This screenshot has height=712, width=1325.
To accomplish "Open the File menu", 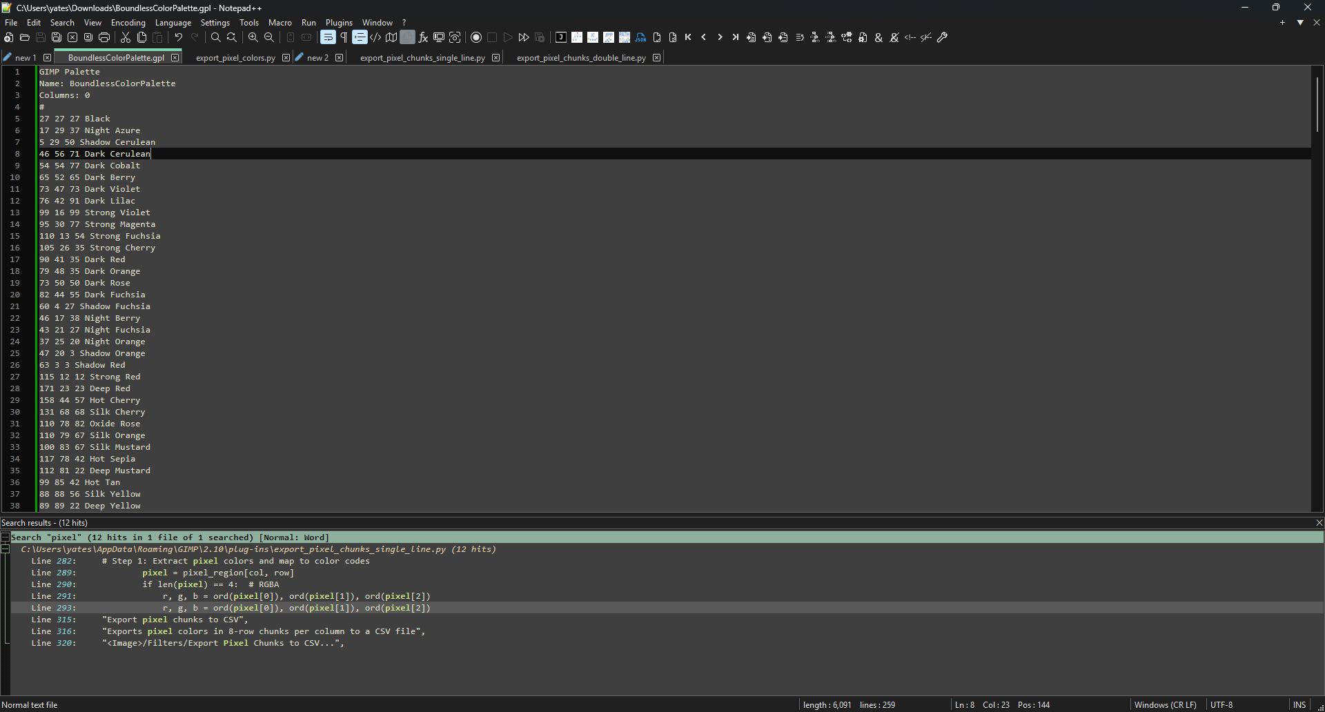I will coord(11,23).
